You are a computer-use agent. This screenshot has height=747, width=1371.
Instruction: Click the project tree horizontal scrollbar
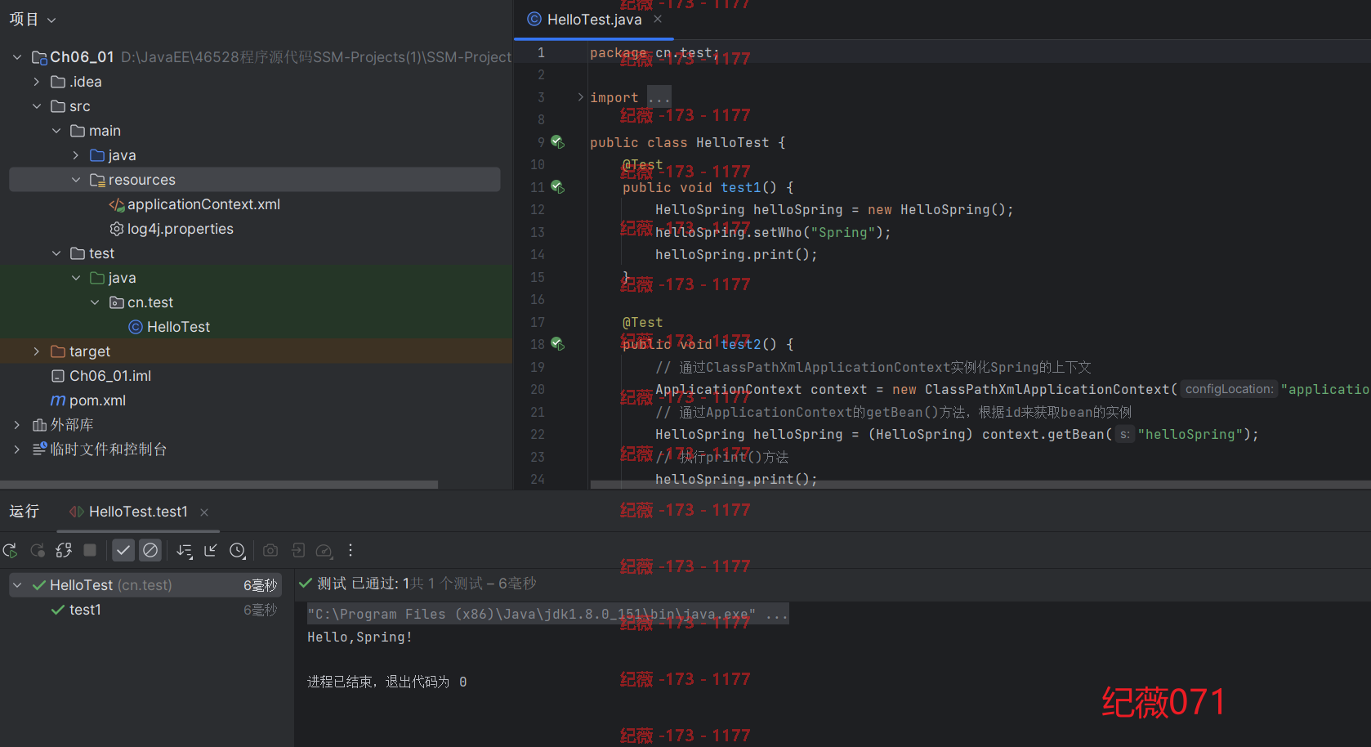pos(219,485)
